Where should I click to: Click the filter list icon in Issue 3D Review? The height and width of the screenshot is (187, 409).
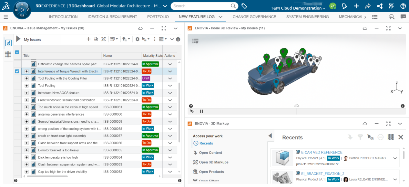[x=195, y=41]
